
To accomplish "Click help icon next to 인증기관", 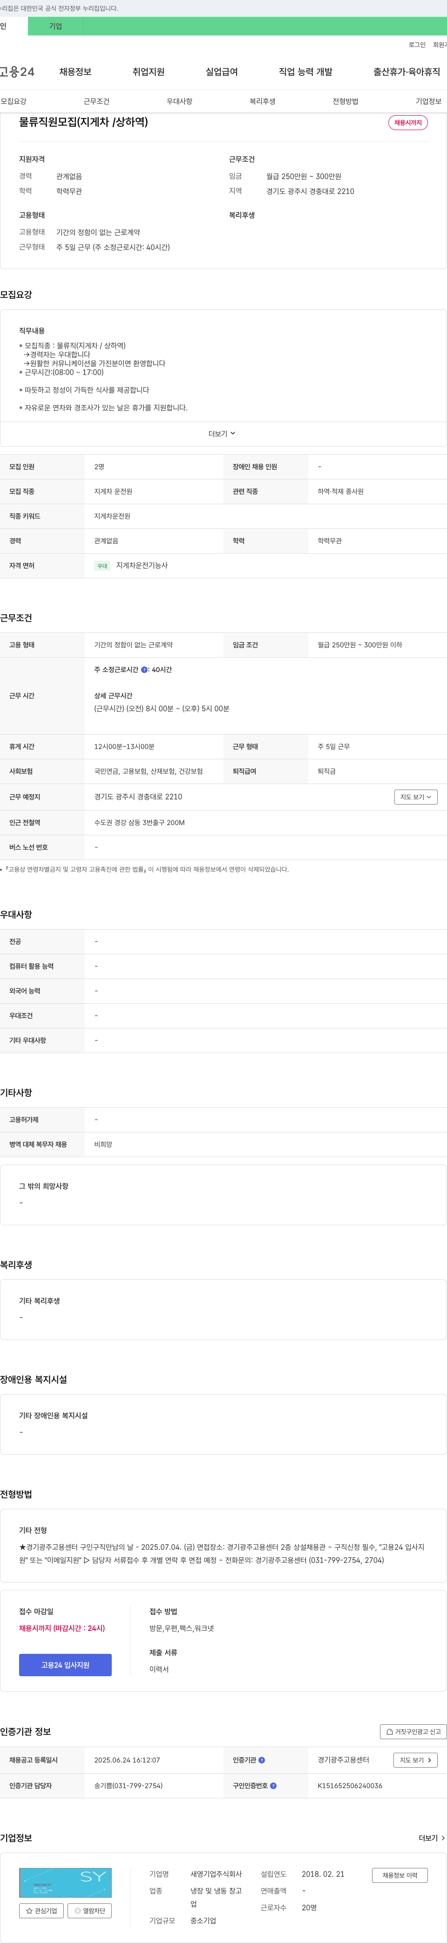I will click(262, 1761).
